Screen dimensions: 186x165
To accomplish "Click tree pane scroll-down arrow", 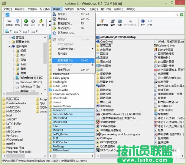I will pyautogui.click(x=45, y=90).
